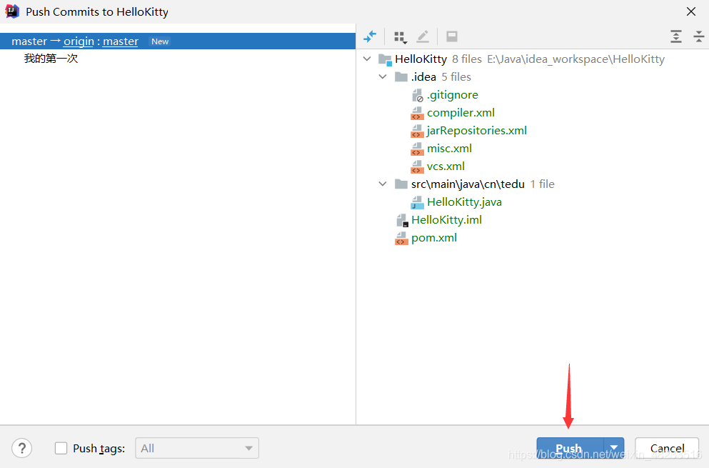
Task: Click the HelloKitty module folder icon
Action: point(385,59)
